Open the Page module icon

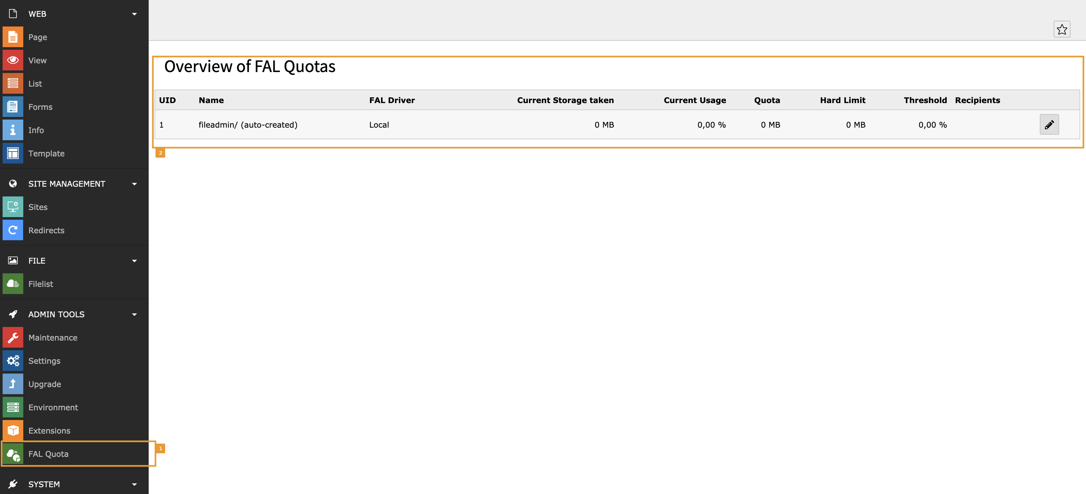click(13, 37)
